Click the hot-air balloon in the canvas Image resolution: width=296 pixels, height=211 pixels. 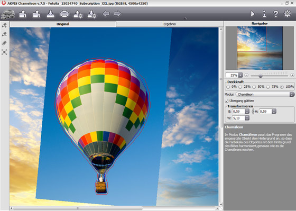pos(102,126)
